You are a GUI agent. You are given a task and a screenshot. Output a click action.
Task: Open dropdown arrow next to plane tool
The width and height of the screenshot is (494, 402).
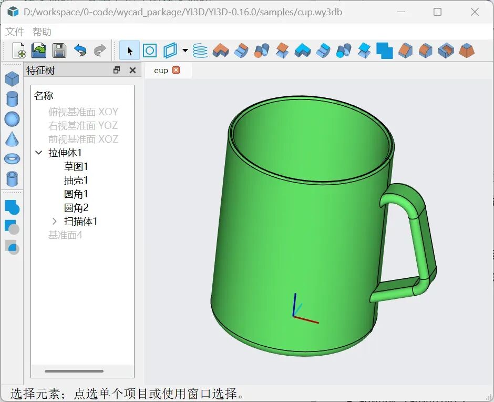pos(185,51)
